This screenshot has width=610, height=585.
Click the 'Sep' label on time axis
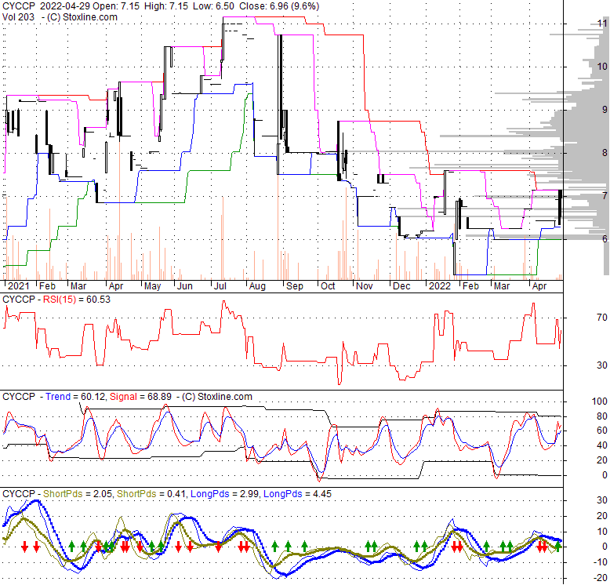[x=295, y=286]
